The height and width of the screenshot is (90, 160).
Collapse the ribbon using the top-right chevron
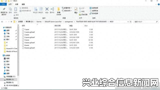(156, 4)
